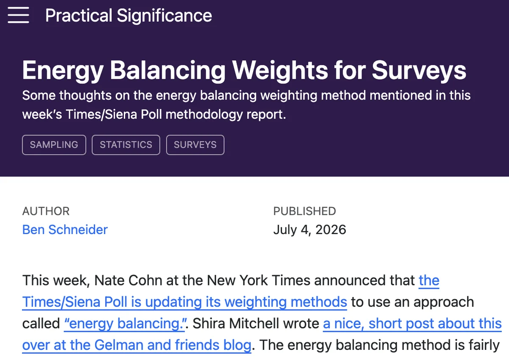Click the linked word "the" ending first paragraph line
This screenshot has height=360, width=509.
click(x=429, y=280)
